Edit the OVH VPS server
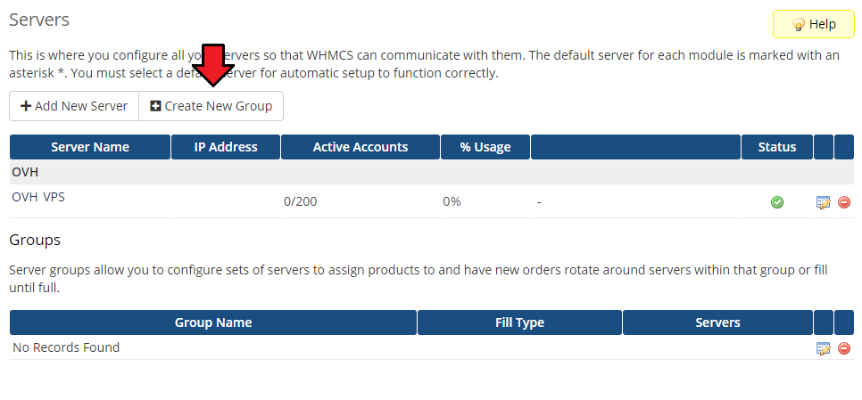 coord(823,202)
